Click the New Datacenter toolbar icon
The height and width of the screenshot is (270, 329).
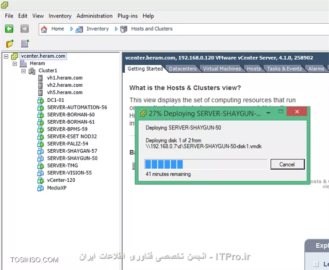point(25,44)
